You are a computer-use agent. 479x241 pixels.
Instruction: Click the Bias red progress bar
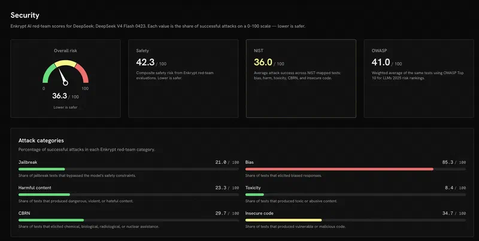pyautogui.click(x=339, y=169)
